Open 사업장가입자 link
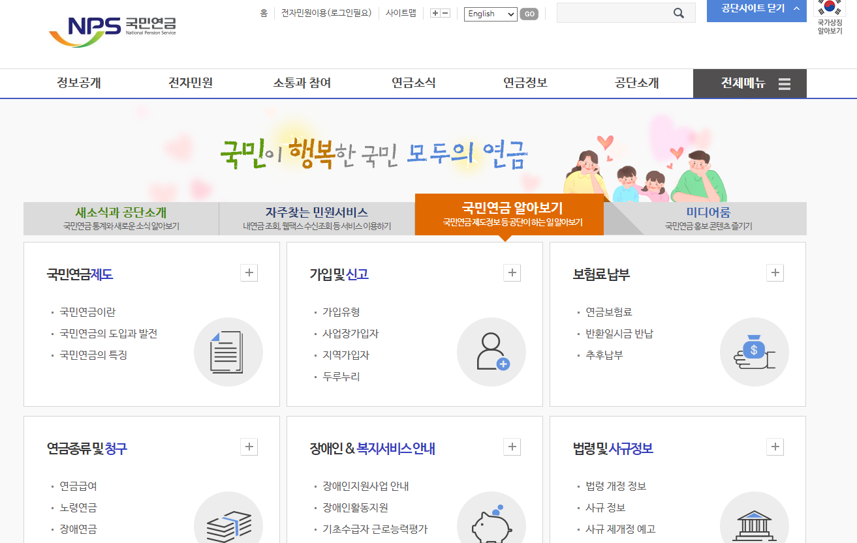857x543 pixels. pyautogui.click(x=351, y=334)
